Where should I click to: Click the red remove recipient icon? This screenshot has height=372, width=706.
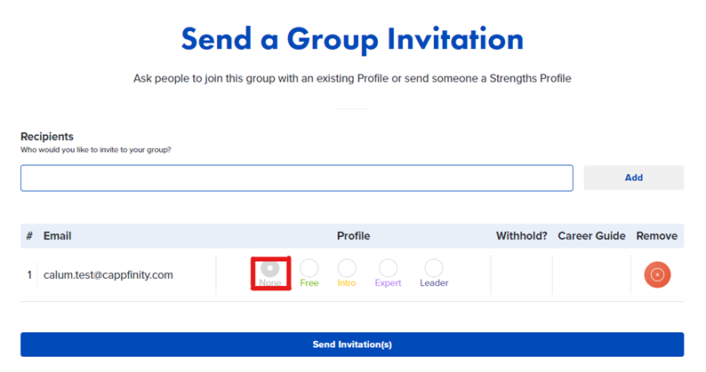click(x=657, y=274)
